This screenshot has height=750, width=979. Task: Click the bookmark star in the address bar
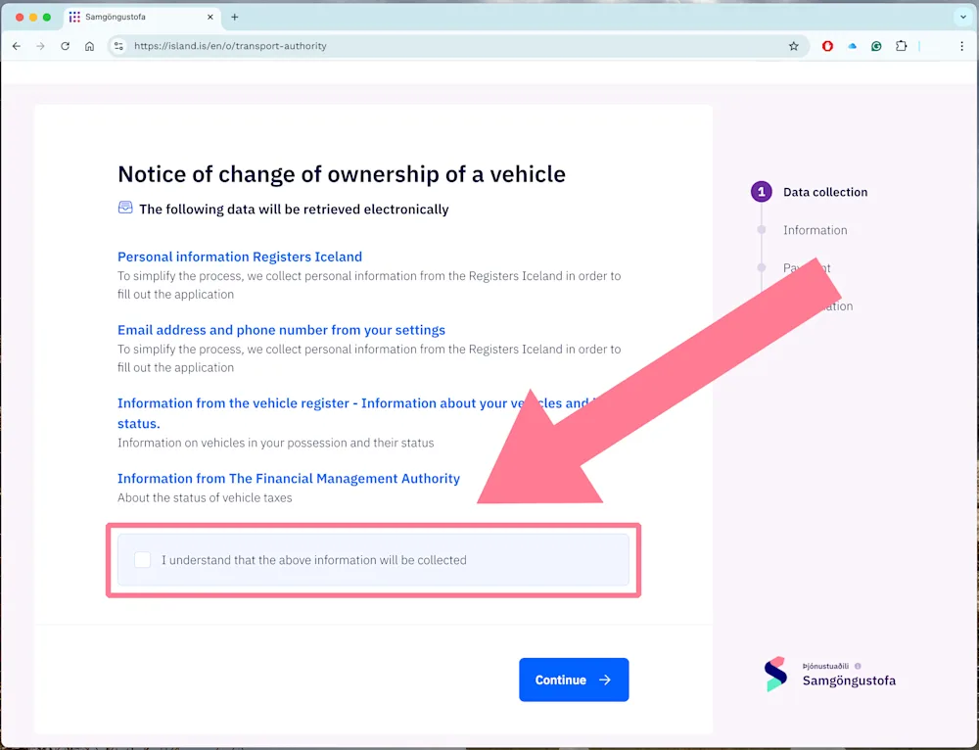794,45
